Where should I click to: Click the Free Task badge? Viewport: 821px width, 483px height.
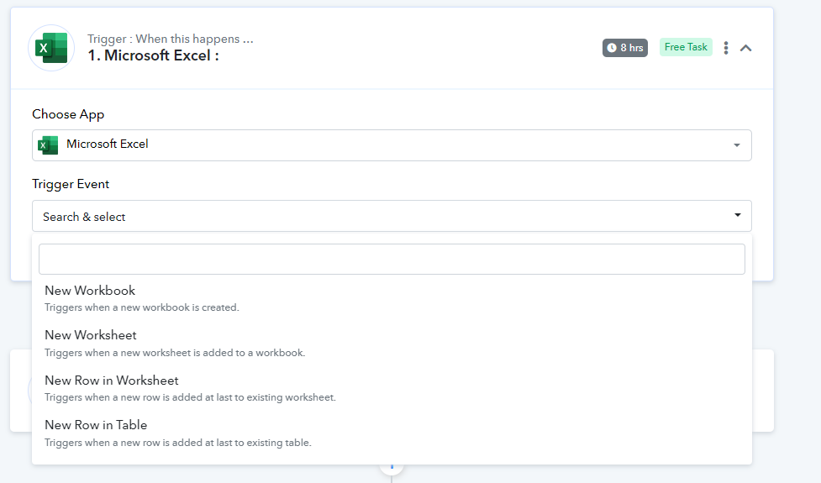(686, 47)
